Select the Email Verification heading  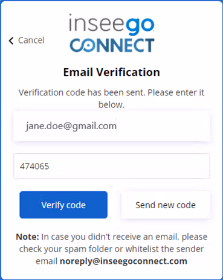(112, 72)
